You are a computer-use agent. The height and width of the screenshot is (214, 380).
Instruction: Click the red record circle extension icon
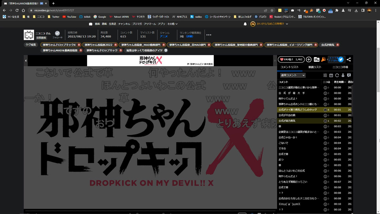324,10
